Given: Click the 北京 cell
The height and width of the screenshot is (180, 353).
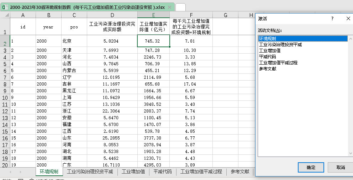Looking at the screenshot, I should (x=74, y=41).
